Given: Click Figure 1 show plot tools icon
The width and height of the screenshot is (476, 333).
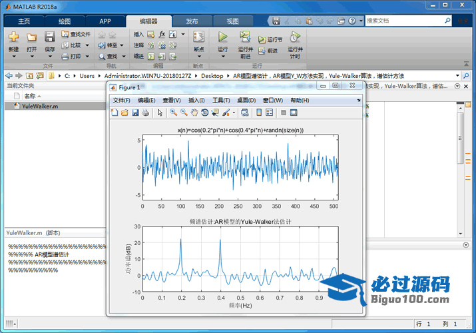Looking at the screenshot, I should point(294,113).
